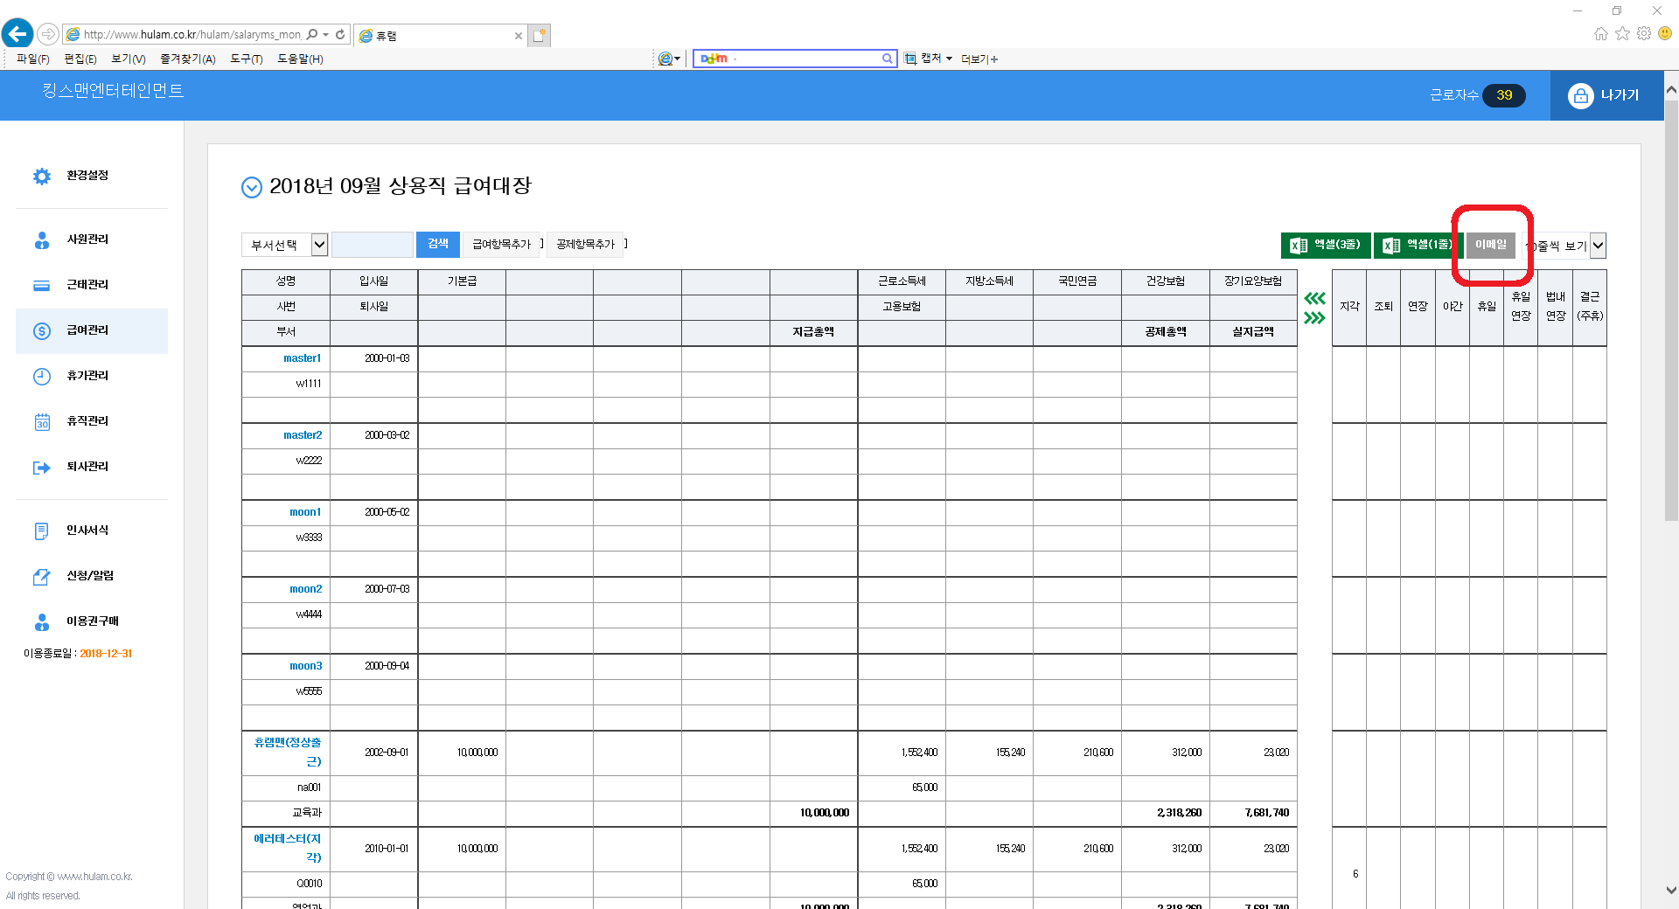The width and height of the screenshot is (1679, 909).
Task: Open the 도구 menu
Action: coord(246,59)
